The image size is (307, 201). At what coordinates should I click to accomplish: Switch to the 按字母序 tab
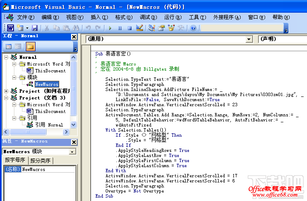tap(15, 160)
